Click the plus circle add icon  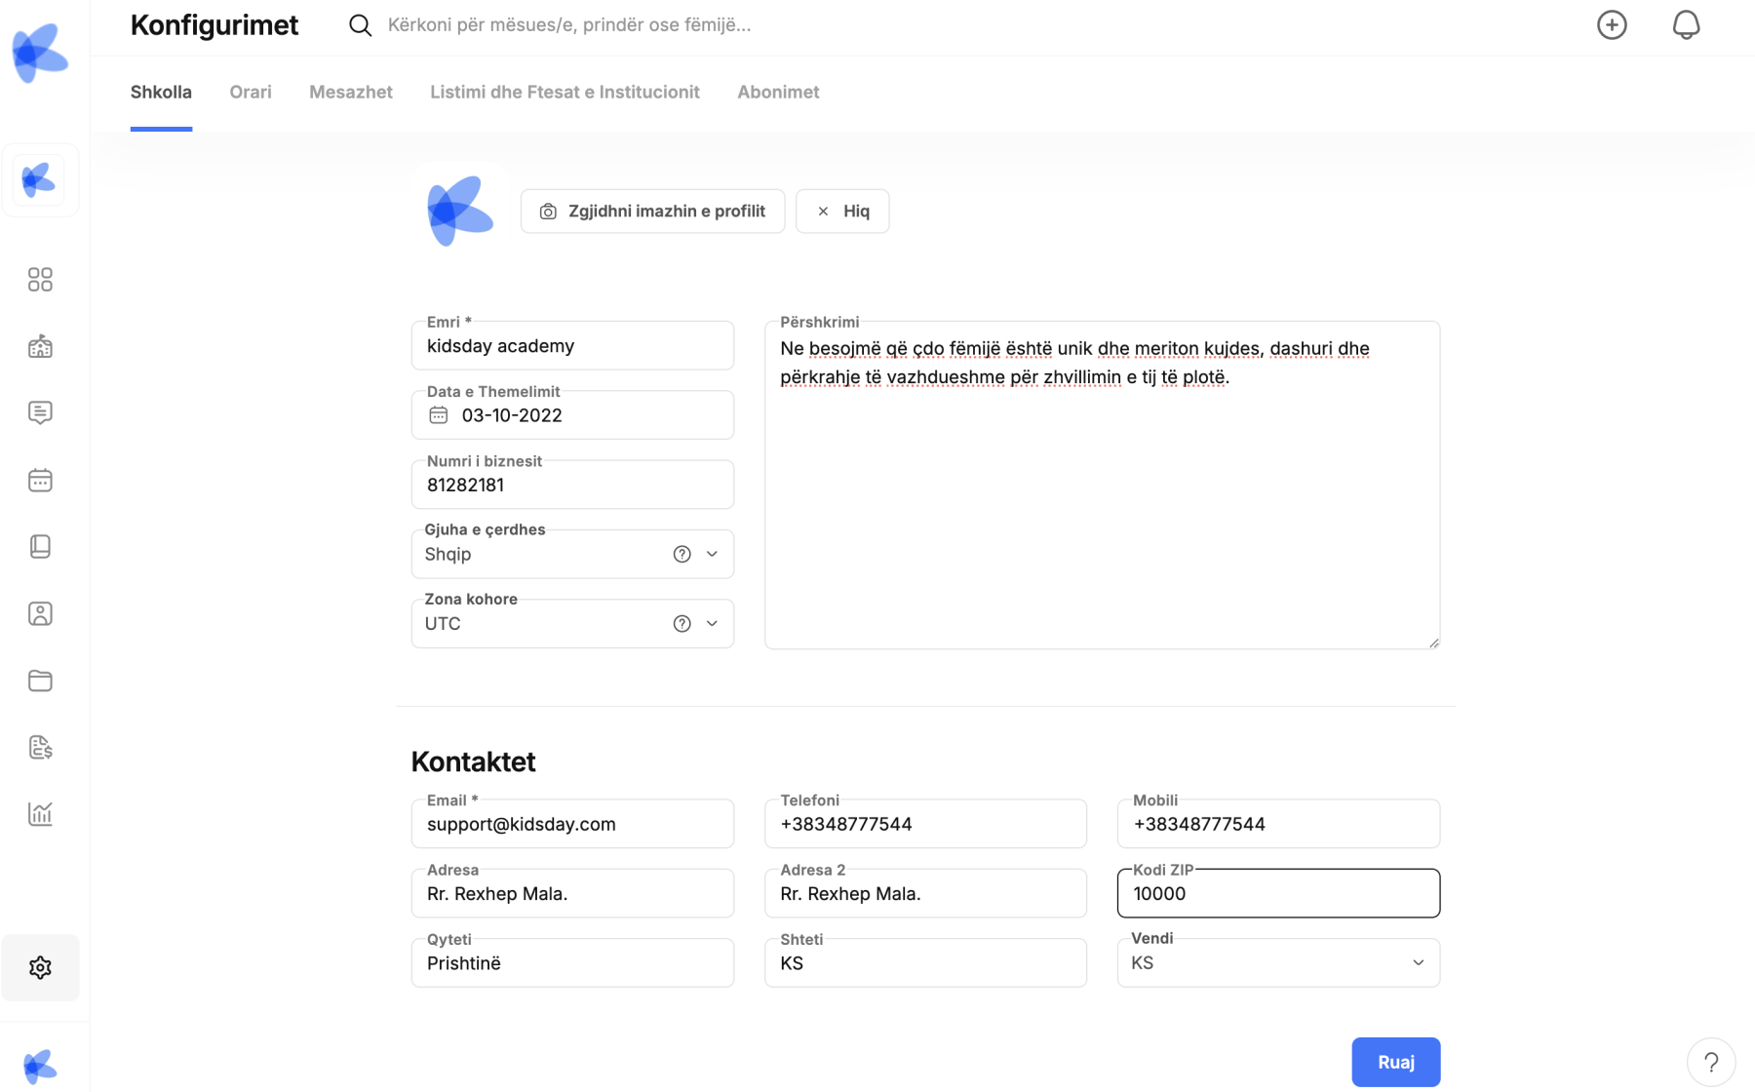[1612, 24]
